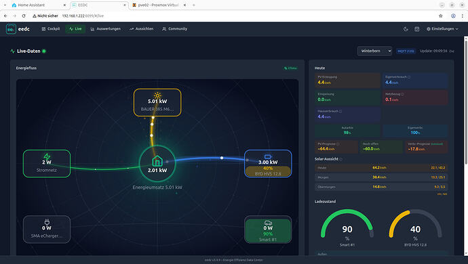Image resolution: width=468 pixels, height=264 pixels.
Task: Open a new browser tab
Action: tap(194, 5)
